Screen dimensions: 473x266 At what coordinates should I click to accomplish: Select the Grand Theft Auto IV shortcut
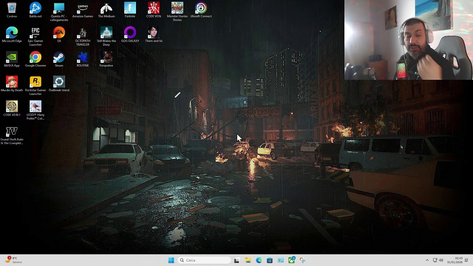pos(12,135)
